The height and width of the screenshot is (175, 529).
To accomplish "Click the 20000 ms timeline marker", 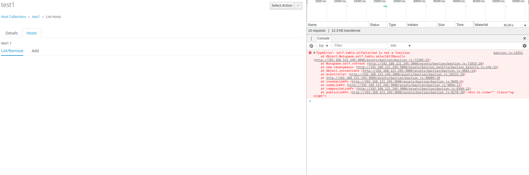I will click(x=379, y=1).
